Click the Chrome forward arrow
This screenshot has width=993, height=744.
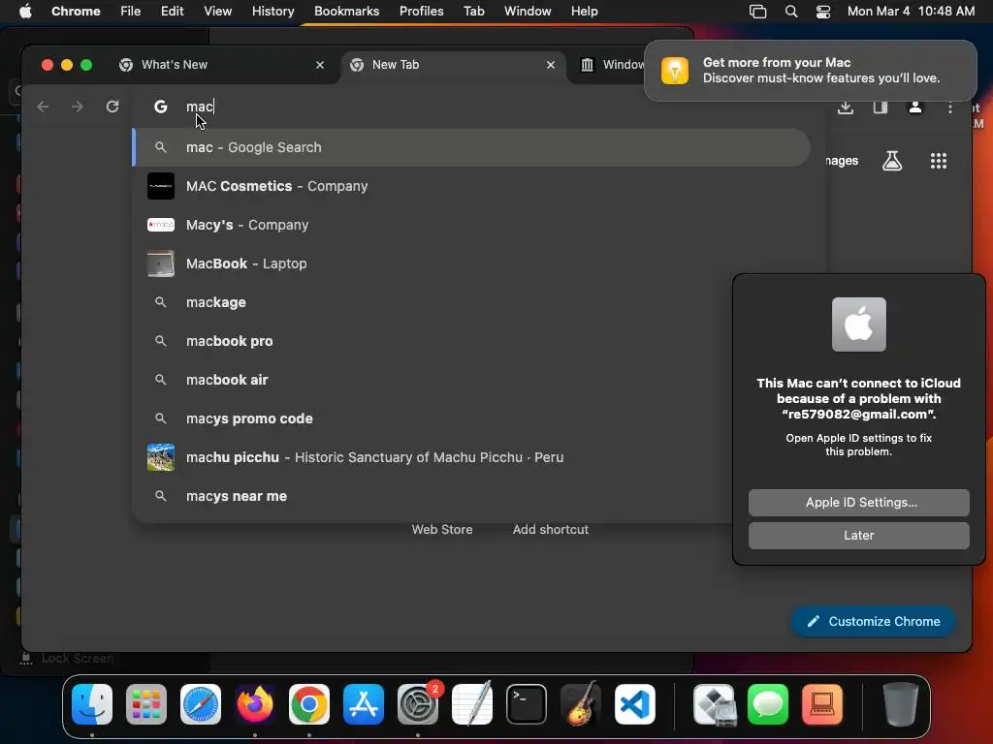click(78, 107)
